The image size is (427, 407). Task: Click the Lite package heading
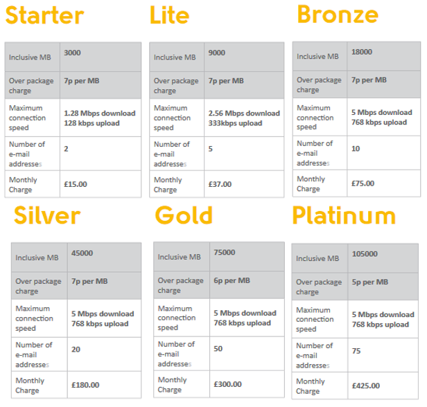point(169,15)
